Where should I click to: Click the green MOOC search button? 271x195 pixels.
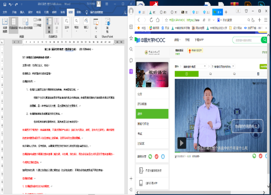coord(264,40)
